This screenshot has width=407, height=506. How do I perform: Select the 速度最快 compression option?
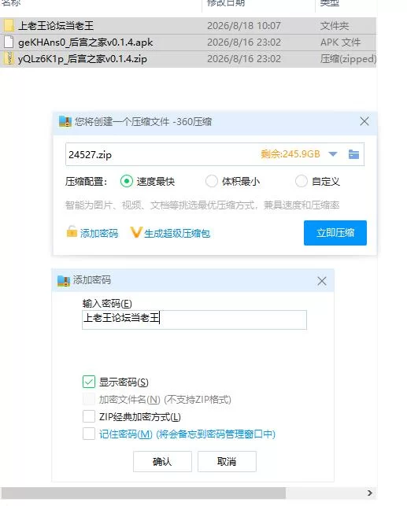pos(127,181)
